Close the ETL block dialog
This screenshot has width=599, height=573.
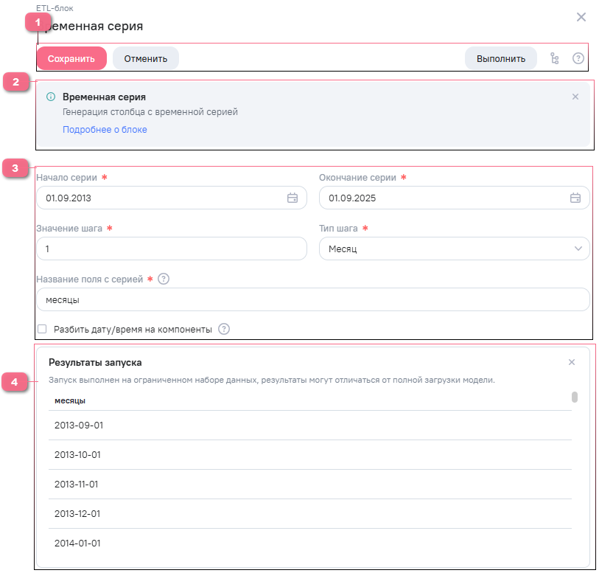(581, 17)
